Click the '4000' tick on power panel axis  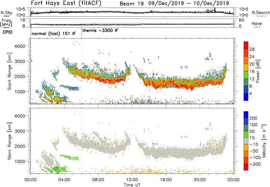(20, 46)
